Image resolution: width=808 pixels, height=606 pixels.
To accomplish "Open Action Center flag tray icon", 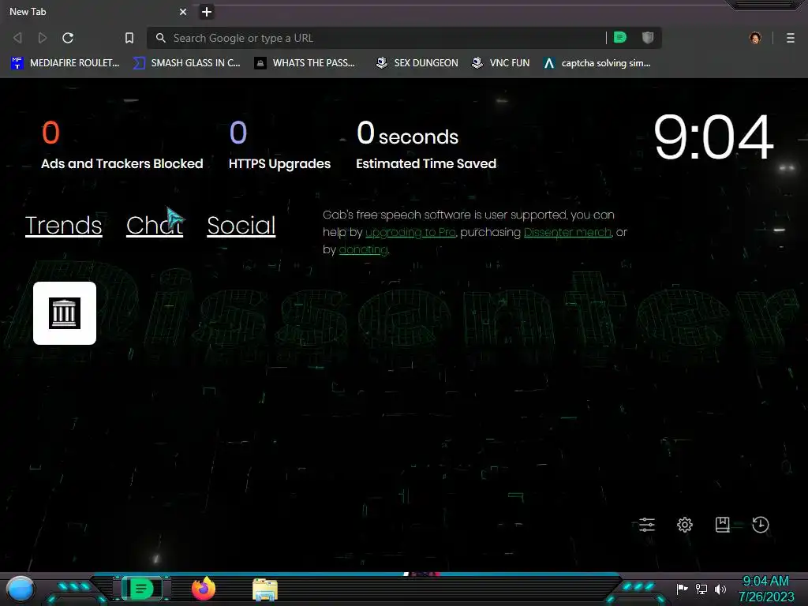I will [682, 589].
